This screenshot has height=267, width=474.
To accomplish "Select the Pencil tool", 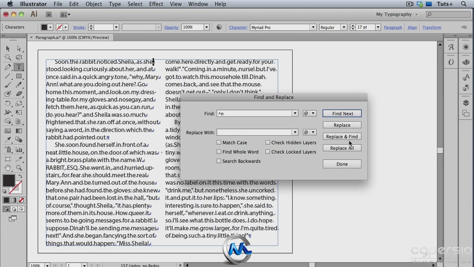I will click(19, 85).
